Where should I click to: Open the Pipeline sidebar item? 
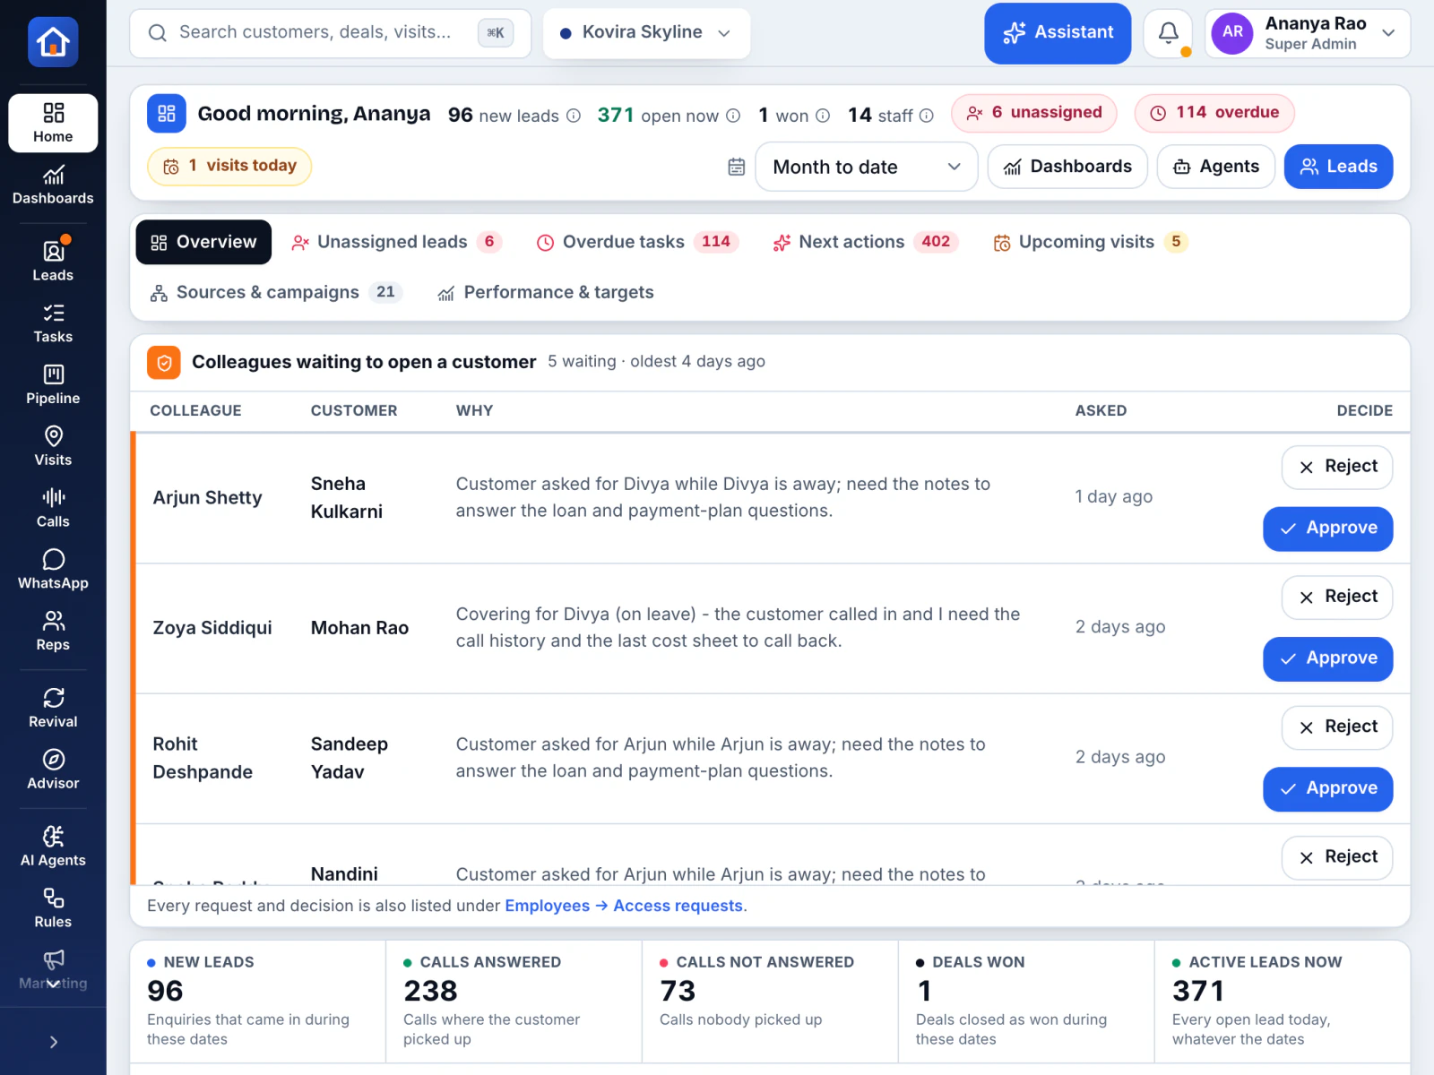53,385
